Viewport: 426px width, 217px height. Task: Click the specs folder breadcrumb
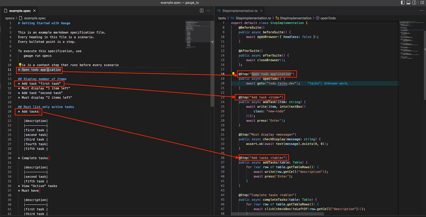[10, 18]
